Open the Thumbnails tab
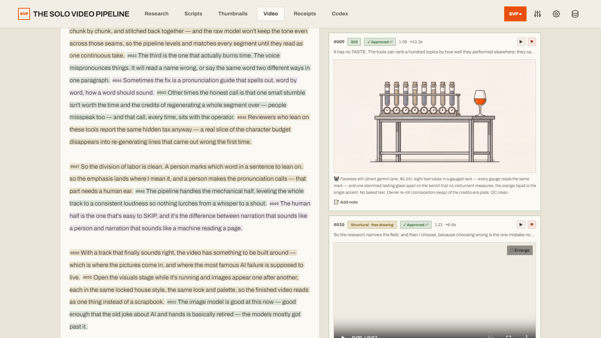601x338 pixels. pos(233,14)
